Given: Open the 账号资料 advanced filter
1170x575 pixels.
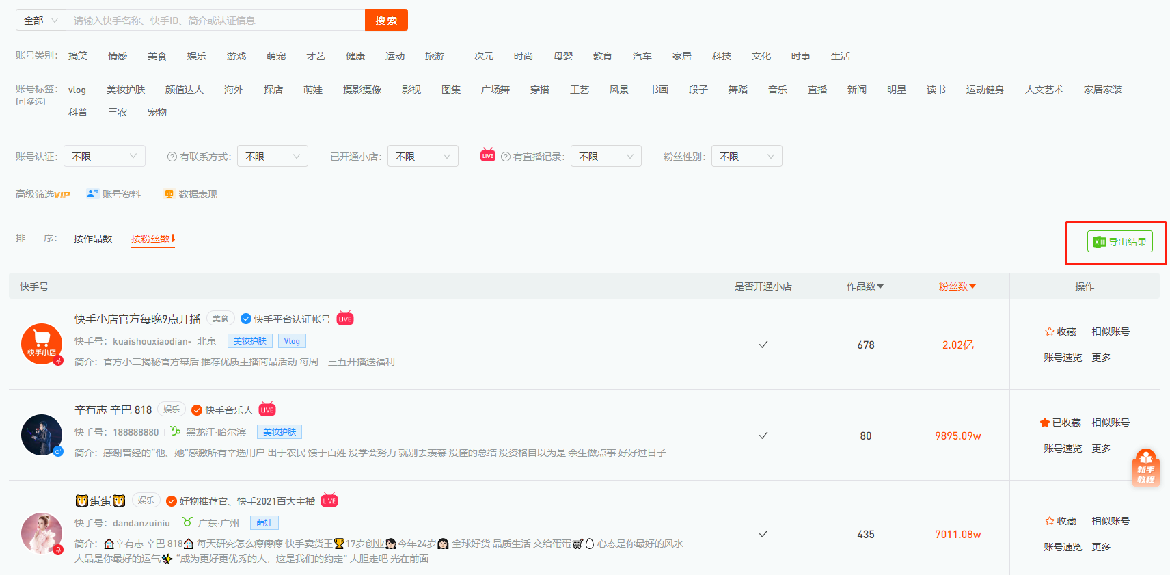Looking at the screenshot, I should 113,194.
